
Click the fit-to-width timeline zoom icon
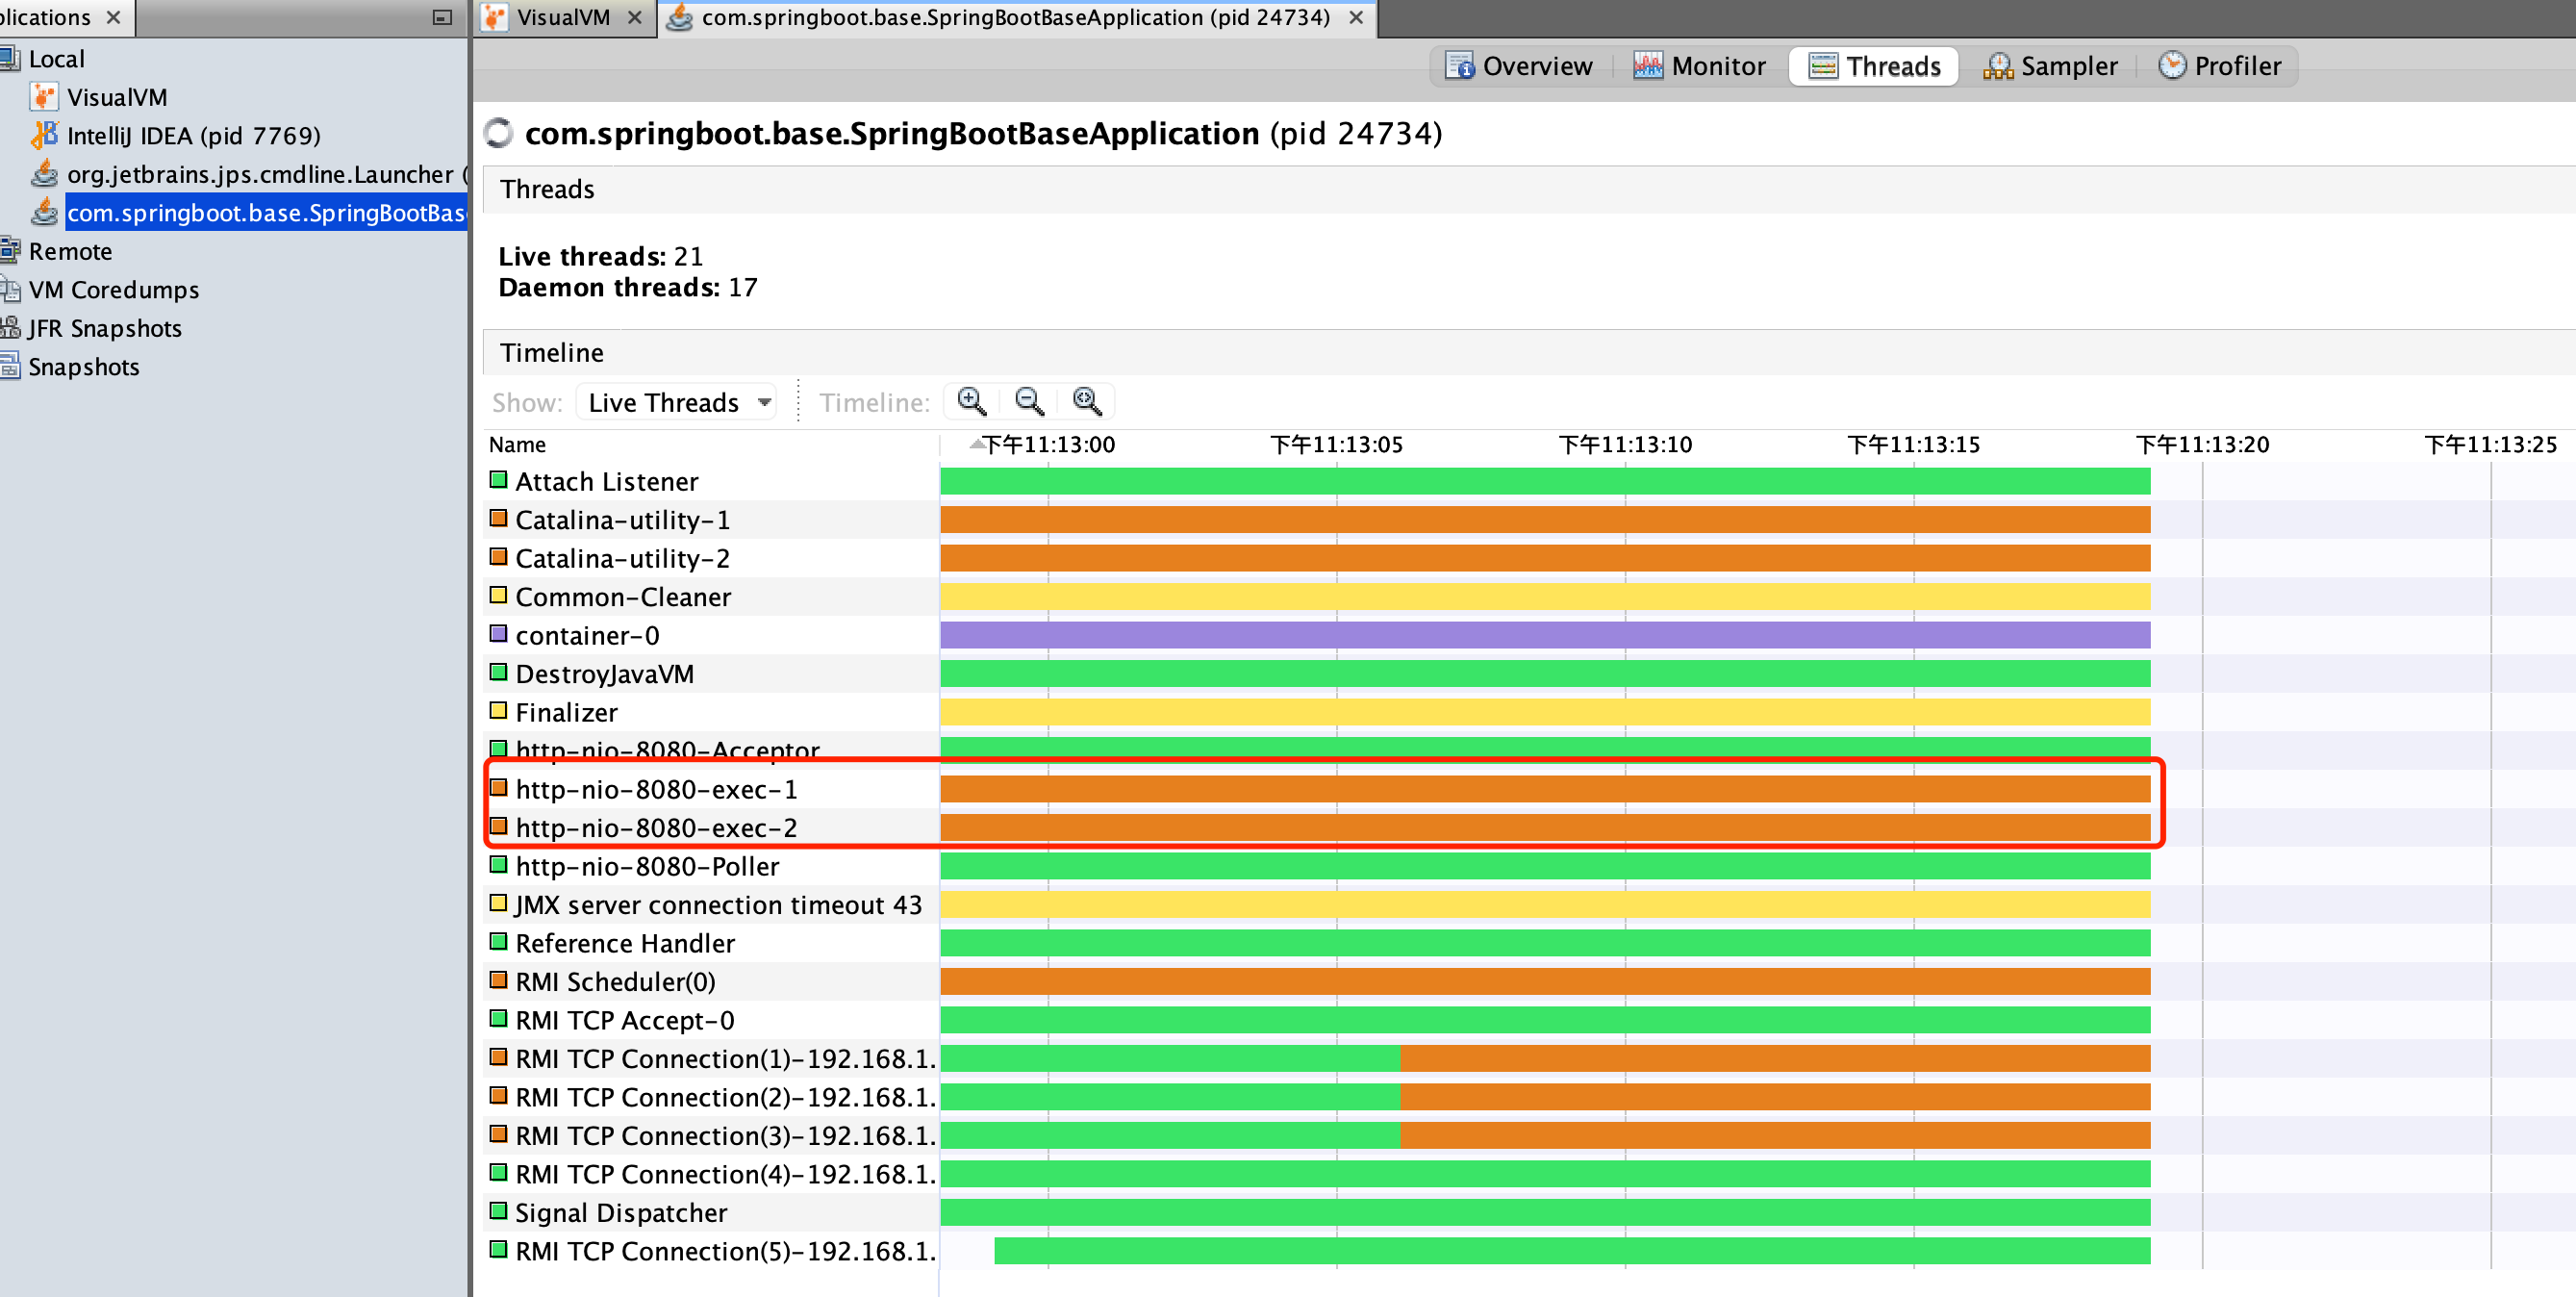coord(1087,402)
